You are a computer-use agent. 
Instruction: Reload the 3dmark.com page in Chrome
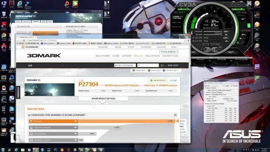[x=24, y=41]
